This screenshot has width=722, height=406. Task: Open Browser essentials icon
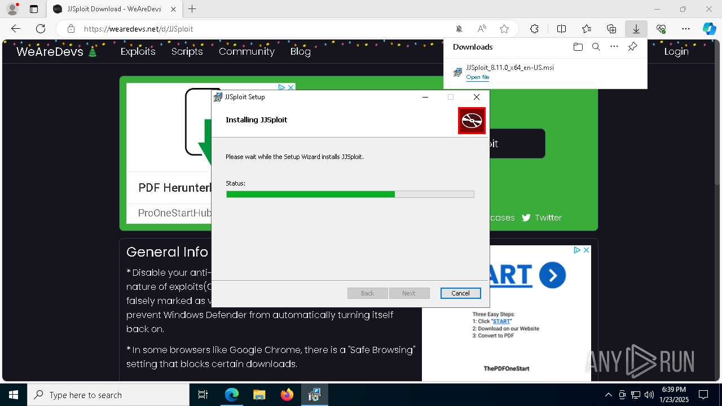coord(661,29)
